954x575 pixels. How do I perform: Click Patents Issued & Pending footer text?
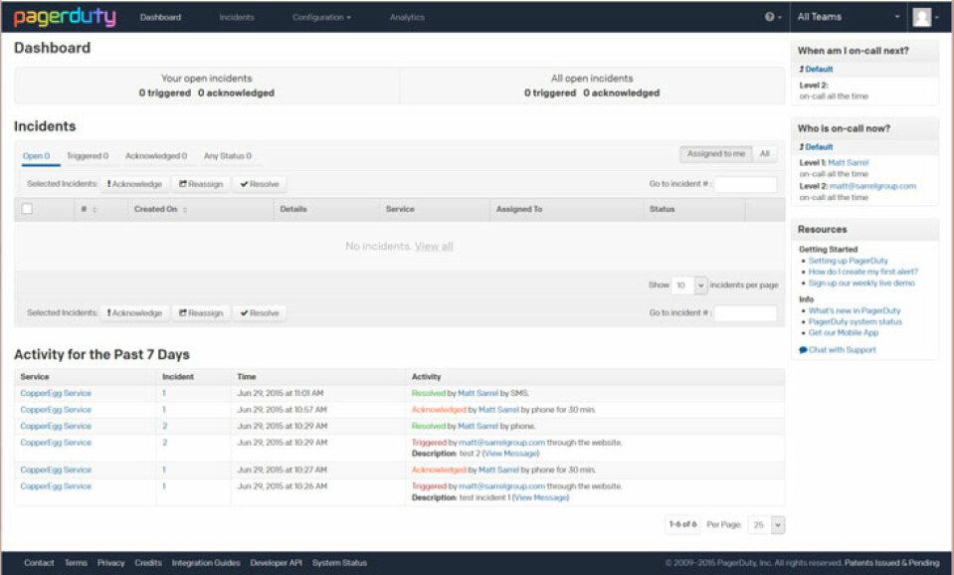point(892,563)
